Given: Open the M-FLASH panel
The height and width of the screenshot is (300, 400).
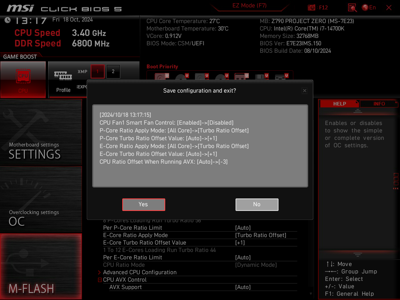Looking at the screenshot, I should coord(41,266).
